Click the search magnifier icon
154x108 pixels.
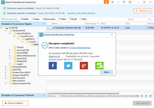(149, 19)
